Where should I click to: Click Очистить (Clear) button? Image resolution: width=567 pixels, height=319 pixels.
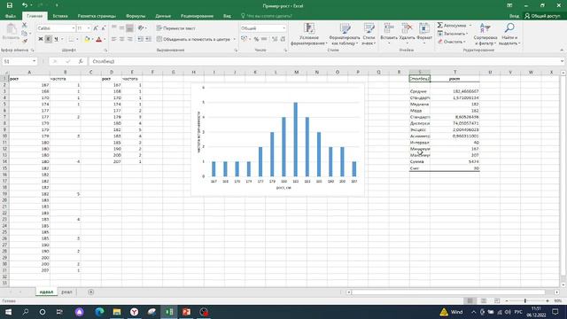click(x=452, y=42)
